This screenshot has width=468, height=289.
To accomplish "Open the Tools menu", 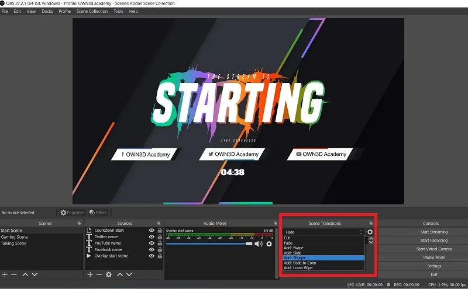I will 118,11.
